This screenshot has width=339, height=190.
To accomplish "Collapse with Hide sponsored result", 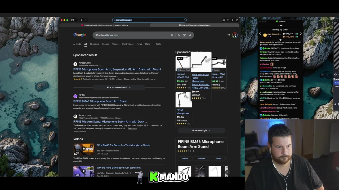I will [119, 87].
